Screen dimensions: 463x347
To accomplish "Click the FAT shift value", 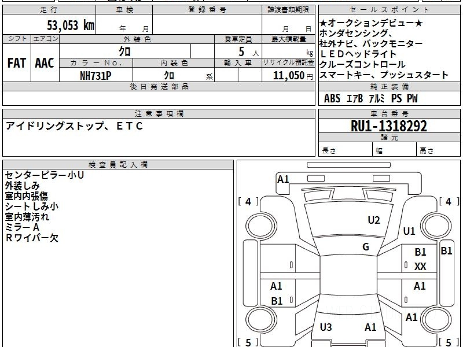I will [17, 63].
